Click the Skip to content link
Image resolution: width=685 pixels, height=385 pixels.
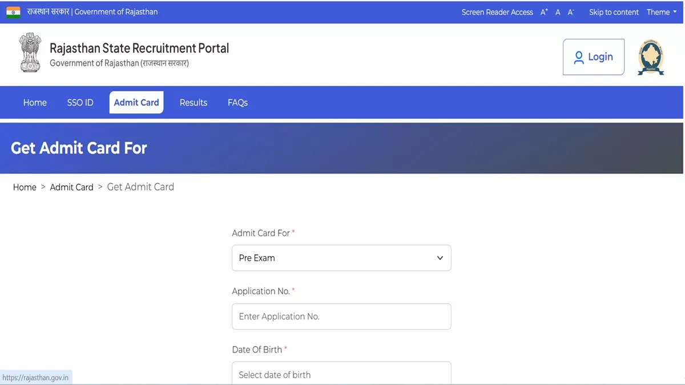click(x=614, y=12)
